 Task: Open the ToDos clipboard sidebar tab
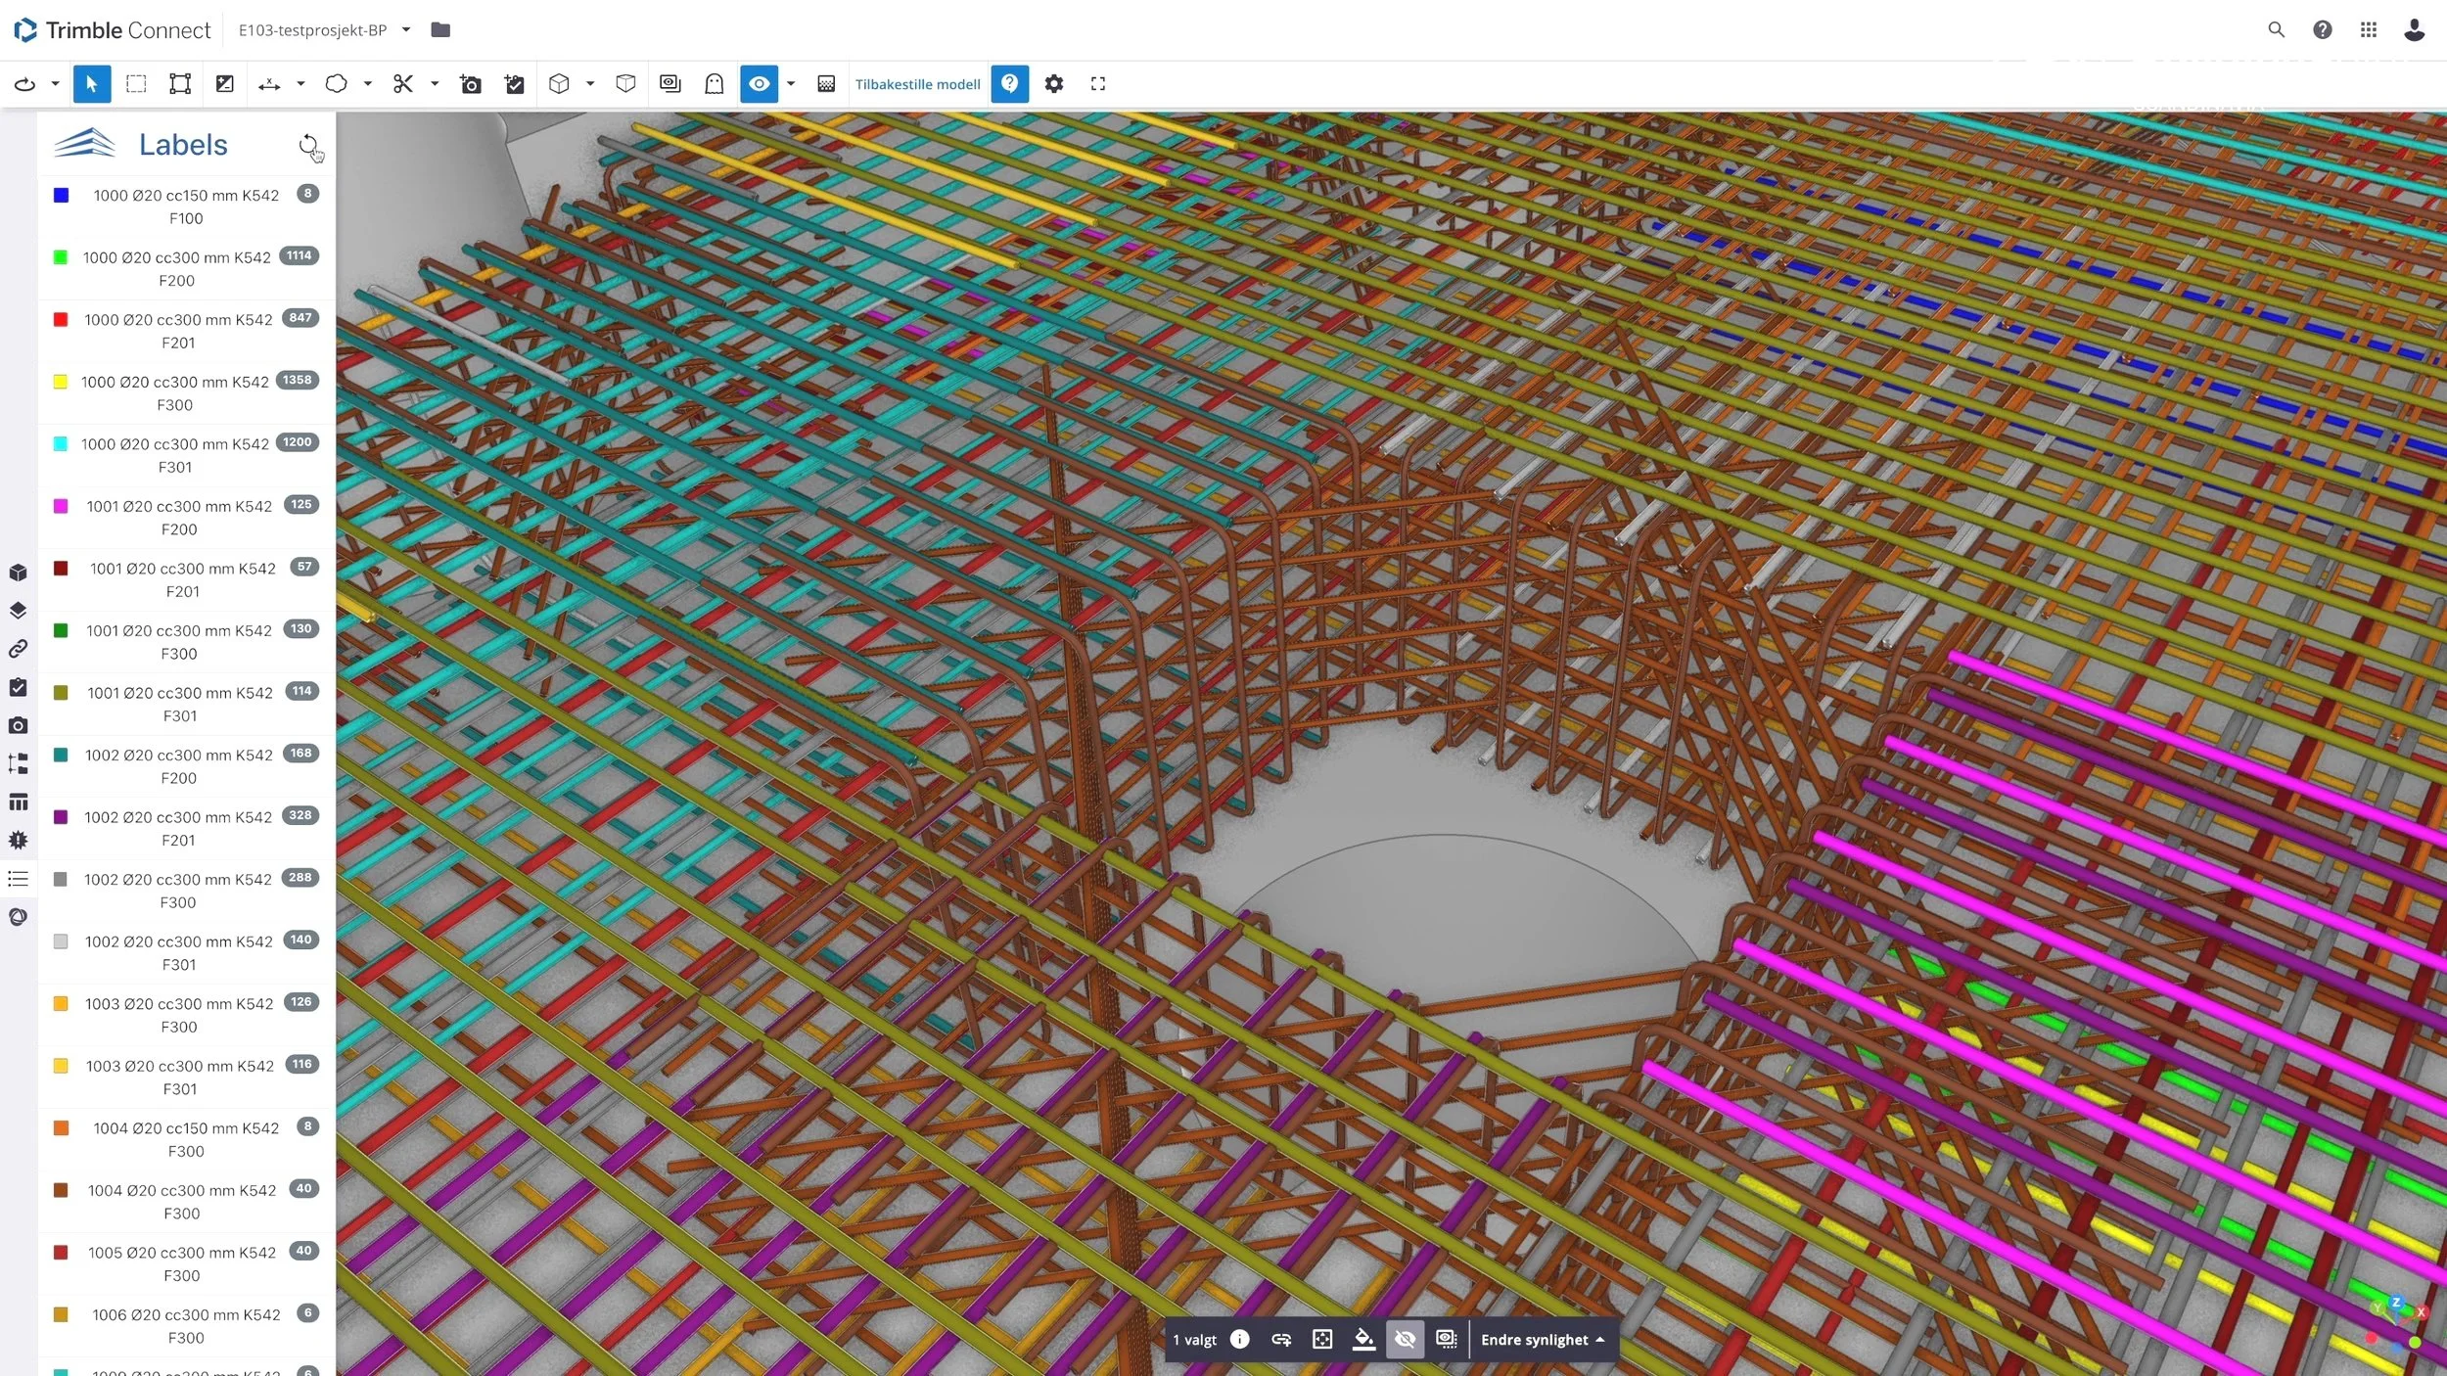tap(19, 687)
